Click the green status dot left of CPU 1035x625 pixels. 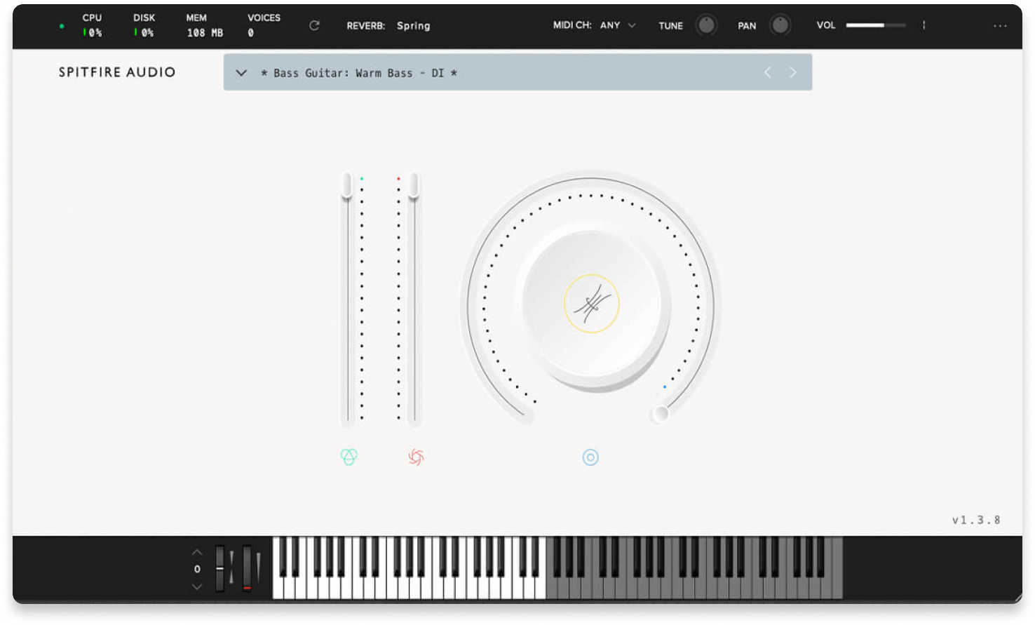coord(62,26)
